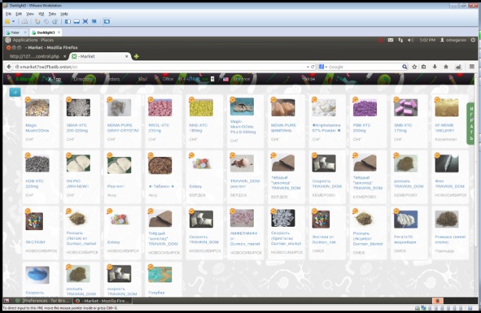Click the X-Top link in the site navbar
This screenshot has height=313, width=481.
pyautogui.click(x=54, y=79)
